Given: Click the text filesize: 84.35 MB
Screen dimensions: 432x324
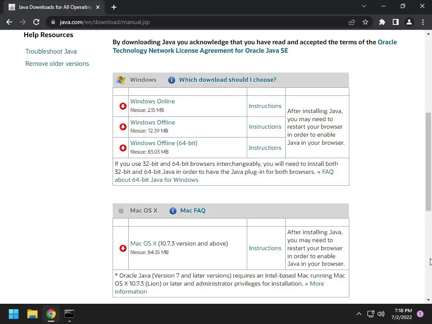Looking at the screenshot, I should pos(149,252).
